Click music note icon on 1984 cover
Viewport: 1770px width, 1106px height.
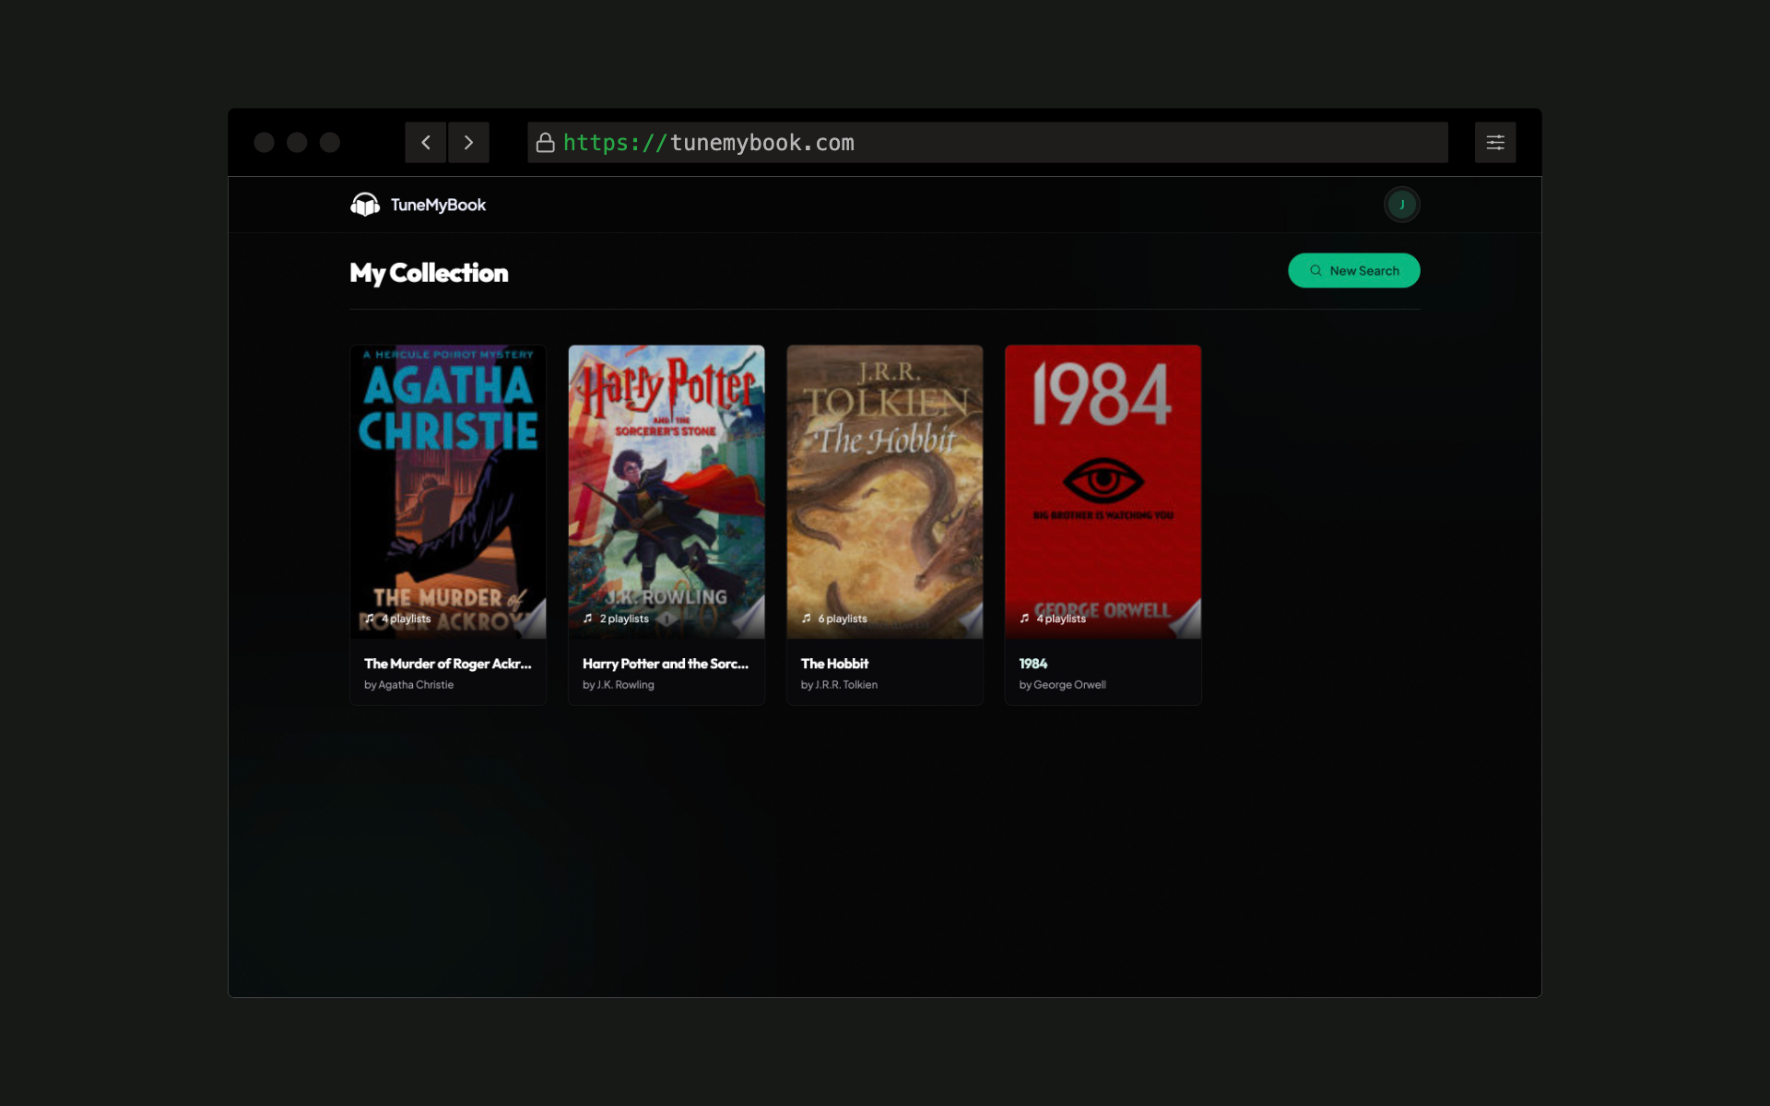coord(1024,618)
